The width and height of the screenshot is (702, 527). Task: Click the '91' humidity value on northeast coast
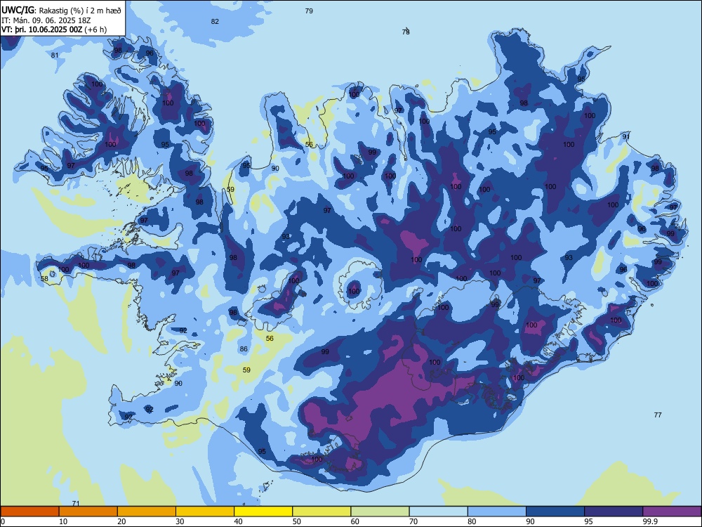coord(626,137)
